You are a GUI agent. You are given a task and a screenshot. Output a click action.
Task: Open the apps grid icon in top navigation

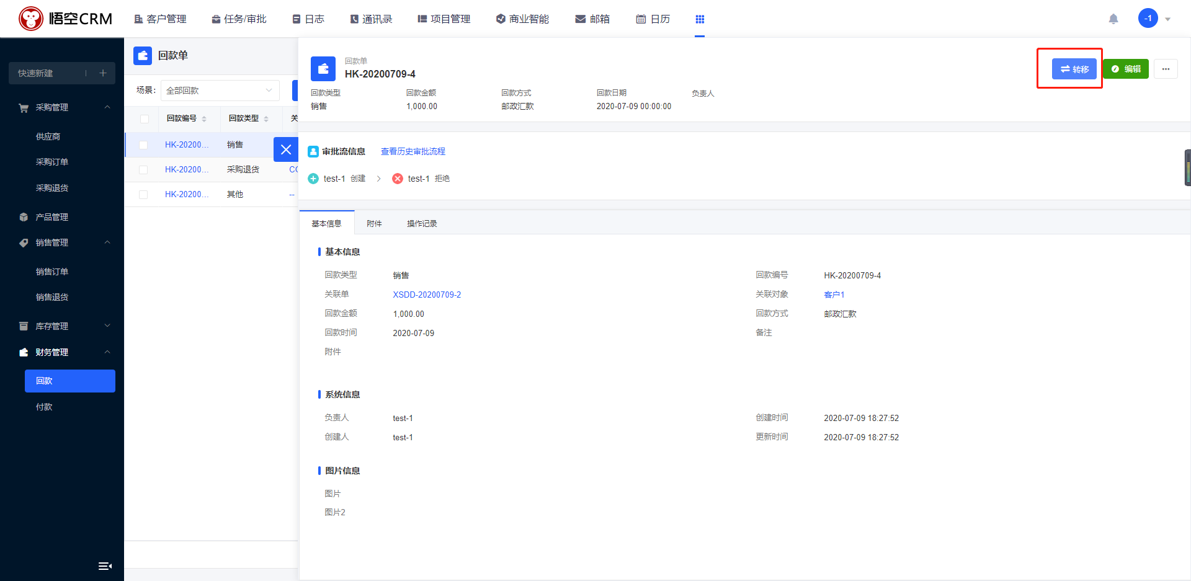(700, 19)
